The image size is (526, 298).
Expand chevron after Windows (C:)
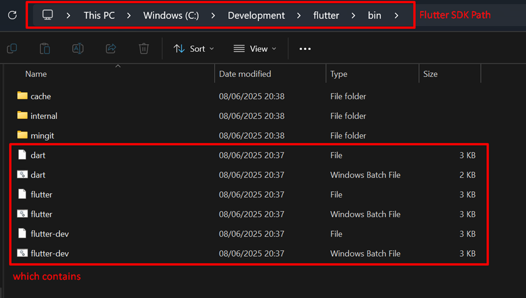coord(213,16)
